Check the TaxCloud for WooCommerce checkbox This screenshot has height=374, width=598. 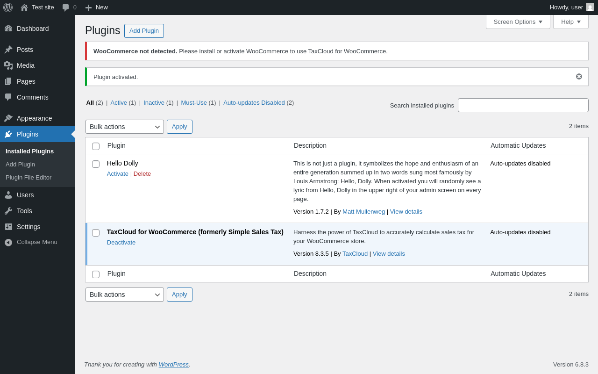click(x=96, y=233)
